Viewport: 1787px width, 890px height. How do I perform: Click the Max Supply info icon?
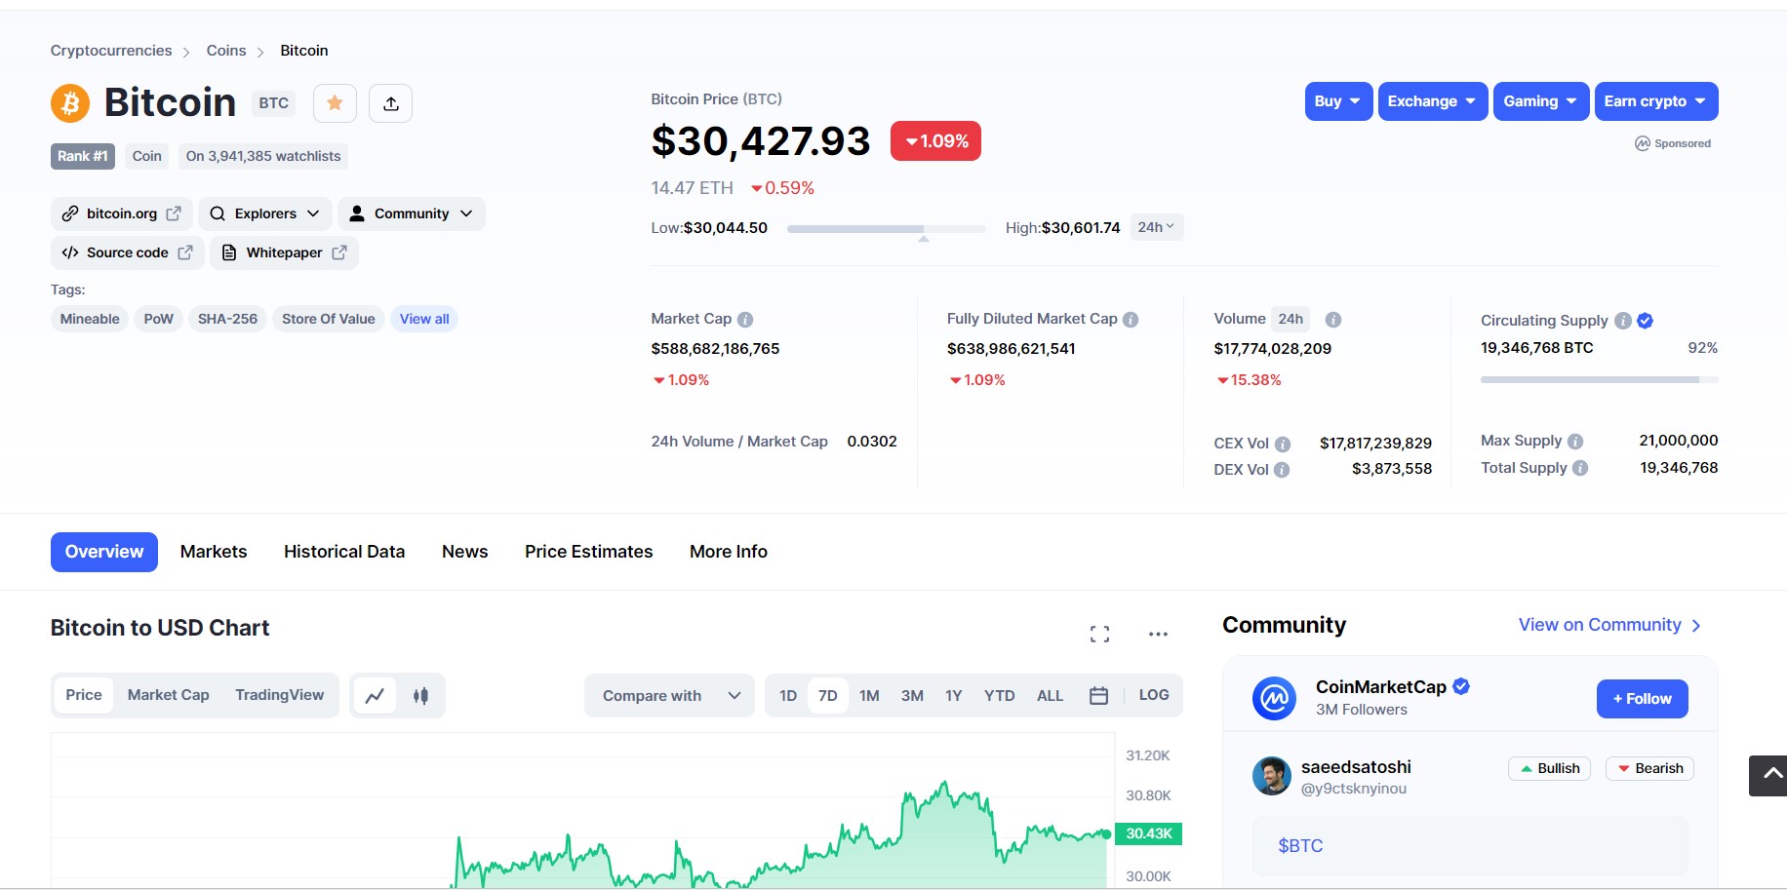point(1575,442)
